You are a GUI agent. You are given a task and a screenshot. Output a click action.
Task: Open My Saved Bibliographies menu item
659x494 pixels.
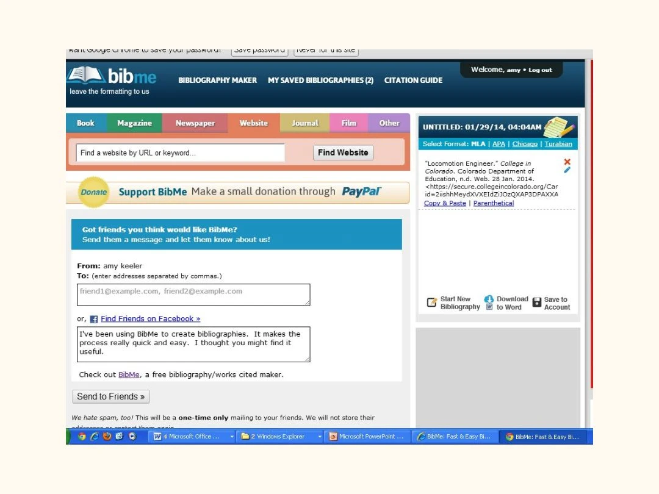pos(320,81)
